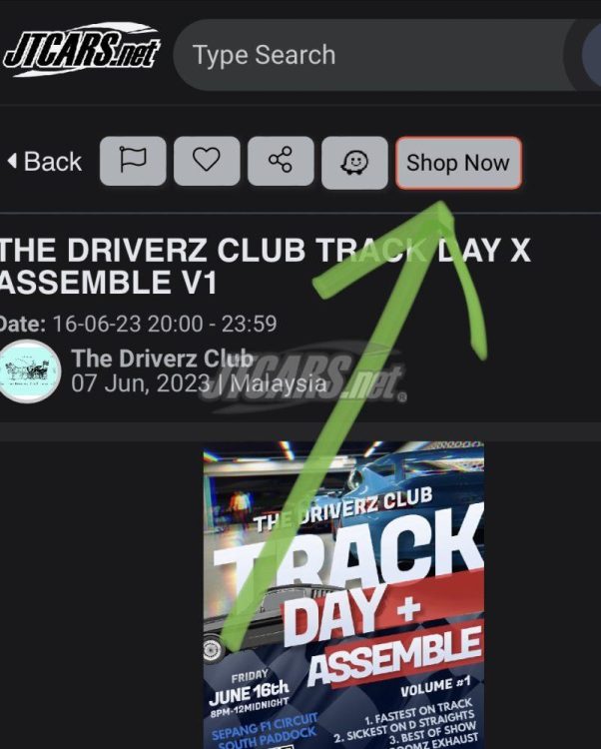Open Waze navigation icon
The width and height of the screenshot is (601, 749).
click(x=354, y=163)
